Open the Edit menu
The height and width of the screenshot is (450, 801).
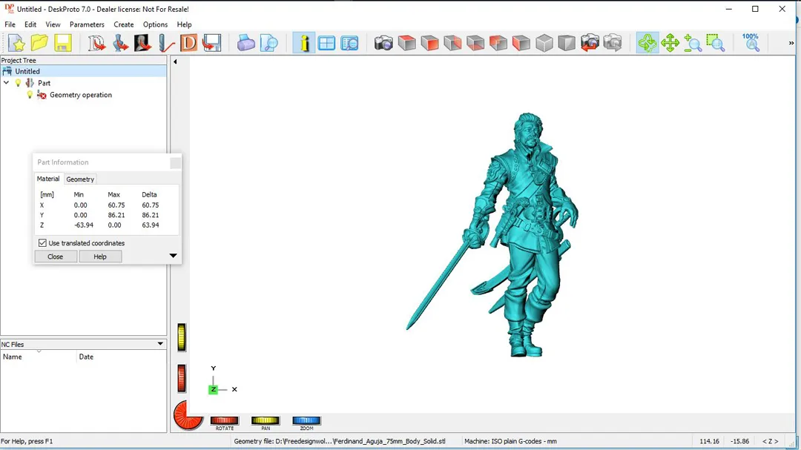pos(30,24)
